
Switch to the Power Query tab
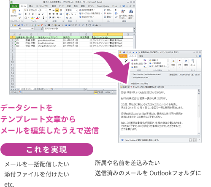[103, 6]
